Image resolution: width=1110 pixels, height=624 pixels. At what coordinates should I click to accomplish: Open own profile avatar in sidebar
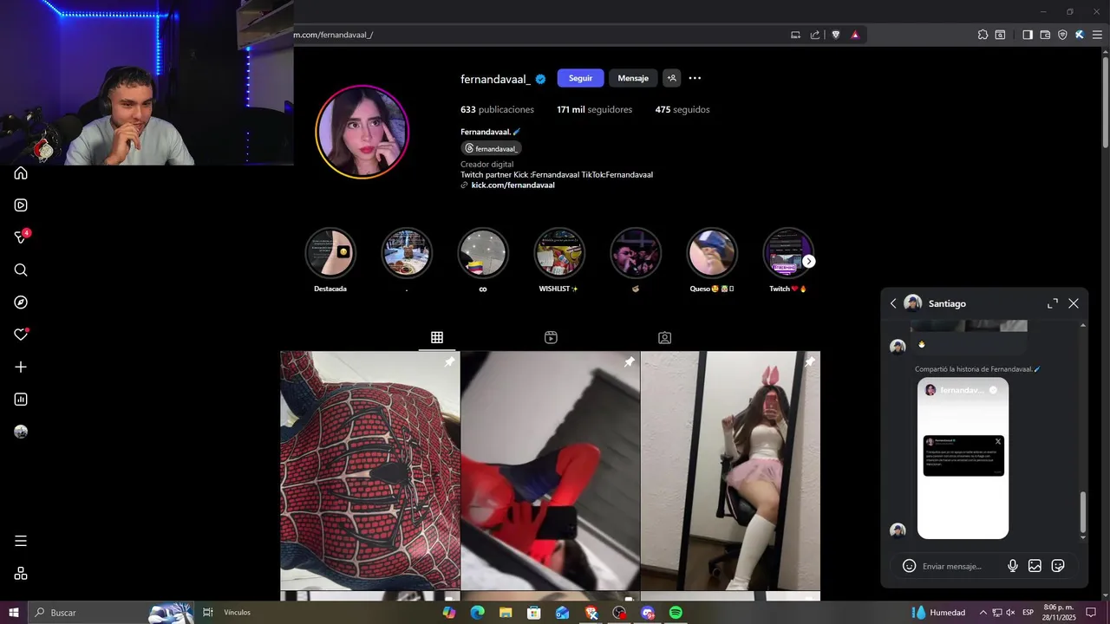[21, 432]
